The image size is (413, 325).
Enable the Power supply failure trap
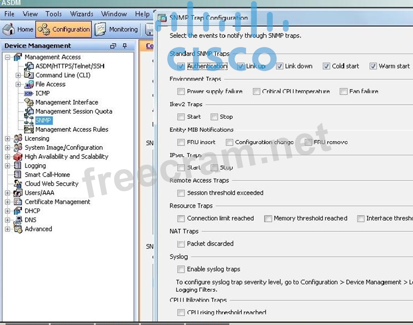click(x=181, y=92)
